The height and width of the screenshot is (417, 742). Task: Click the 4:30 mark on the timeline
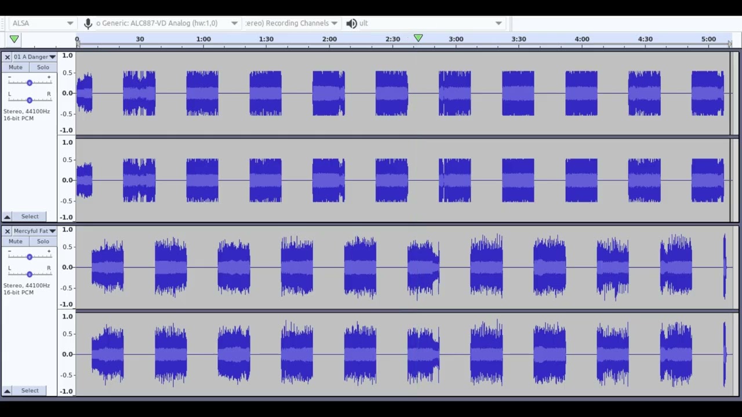click(645, 39)
